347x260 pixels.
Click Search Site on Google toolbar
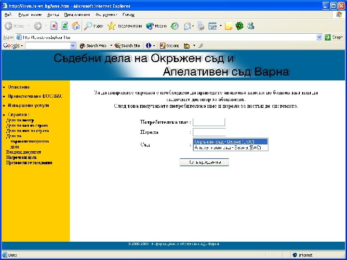click(x=127, y=46)
